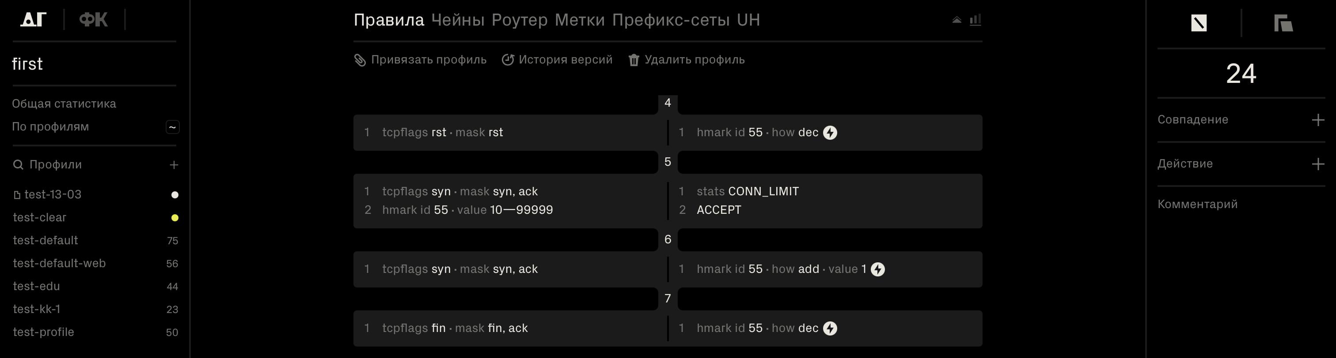Screen dimensions: 1336x358
Task: Click the statistics bar chart icon
Action: click(x=975, y=20)
